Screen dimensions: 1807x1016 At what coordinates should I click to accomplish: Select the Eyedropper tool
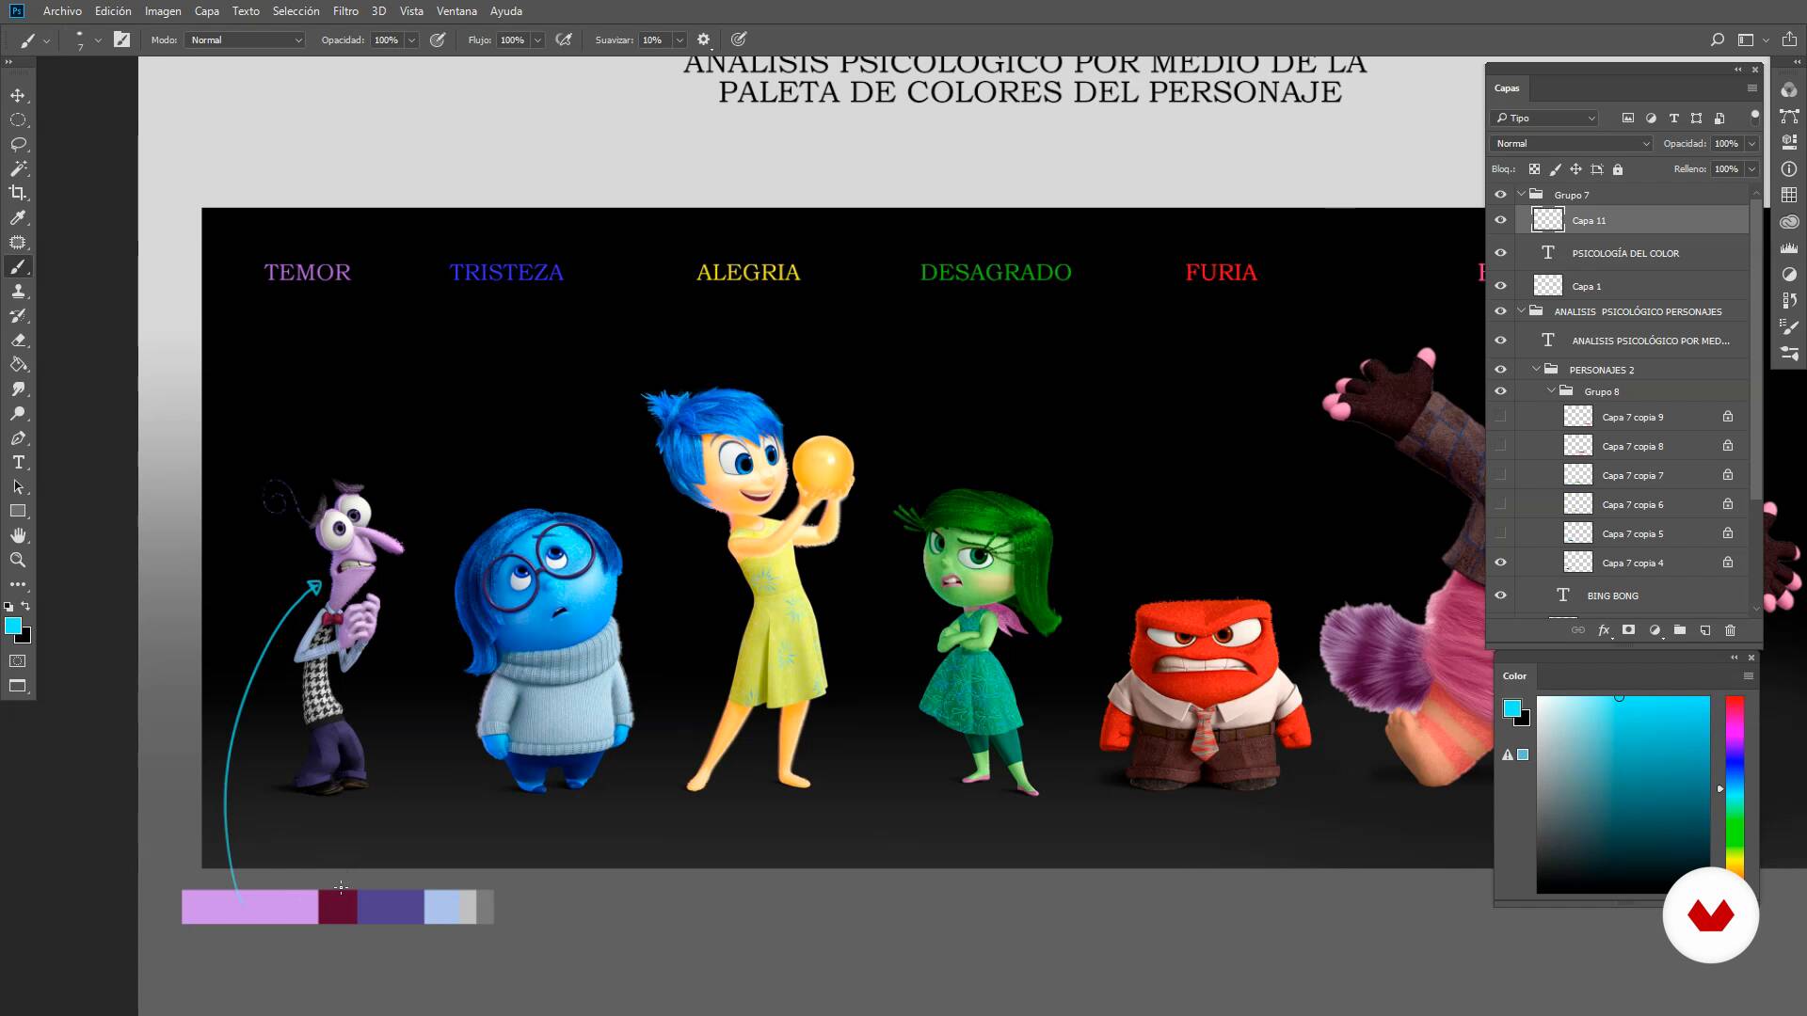pyautogui.click(x=18, y=218)
